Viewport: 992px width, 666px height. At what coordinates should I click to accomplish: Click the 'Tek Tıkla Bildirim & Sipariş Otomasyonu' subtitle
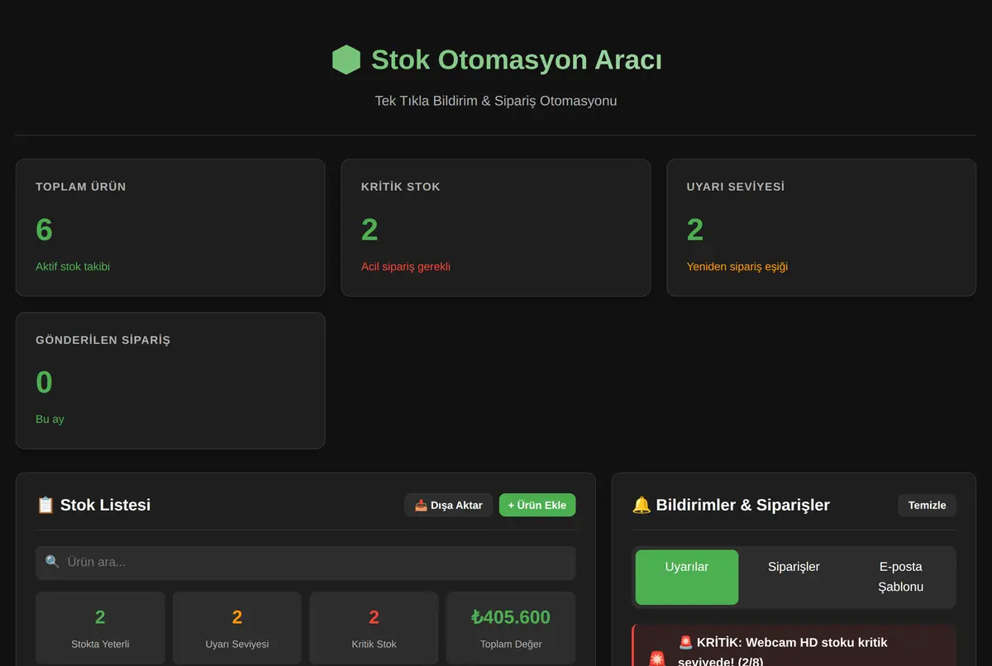click(496, 101)
